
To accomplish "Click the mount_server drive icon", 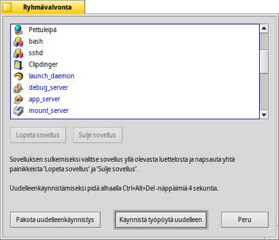I will 19,110.
